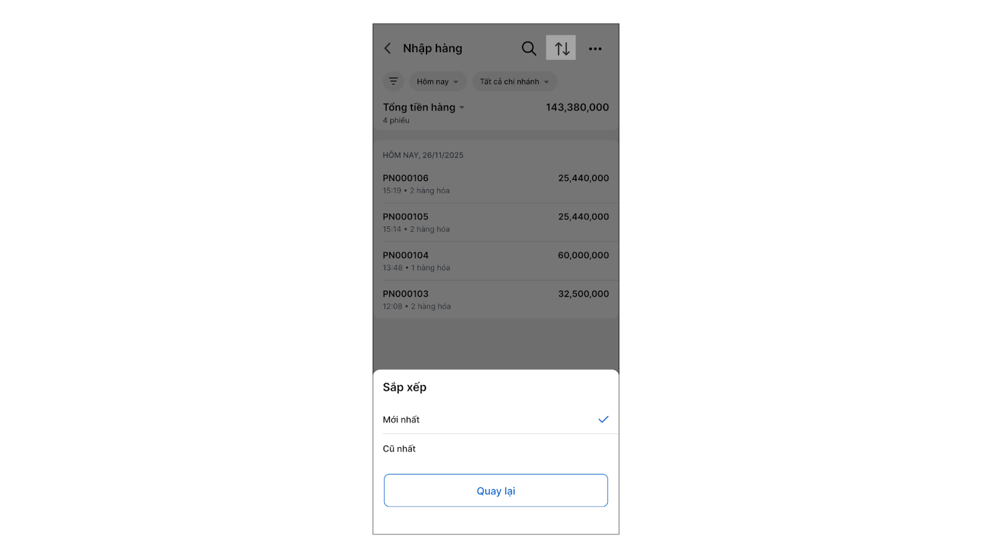992x558 pixels.
Task: Click the Sắp xếp sheet title
Action: (405, 387)
